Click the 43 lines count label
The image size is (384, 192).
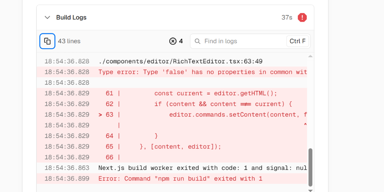tap(69, 41)
